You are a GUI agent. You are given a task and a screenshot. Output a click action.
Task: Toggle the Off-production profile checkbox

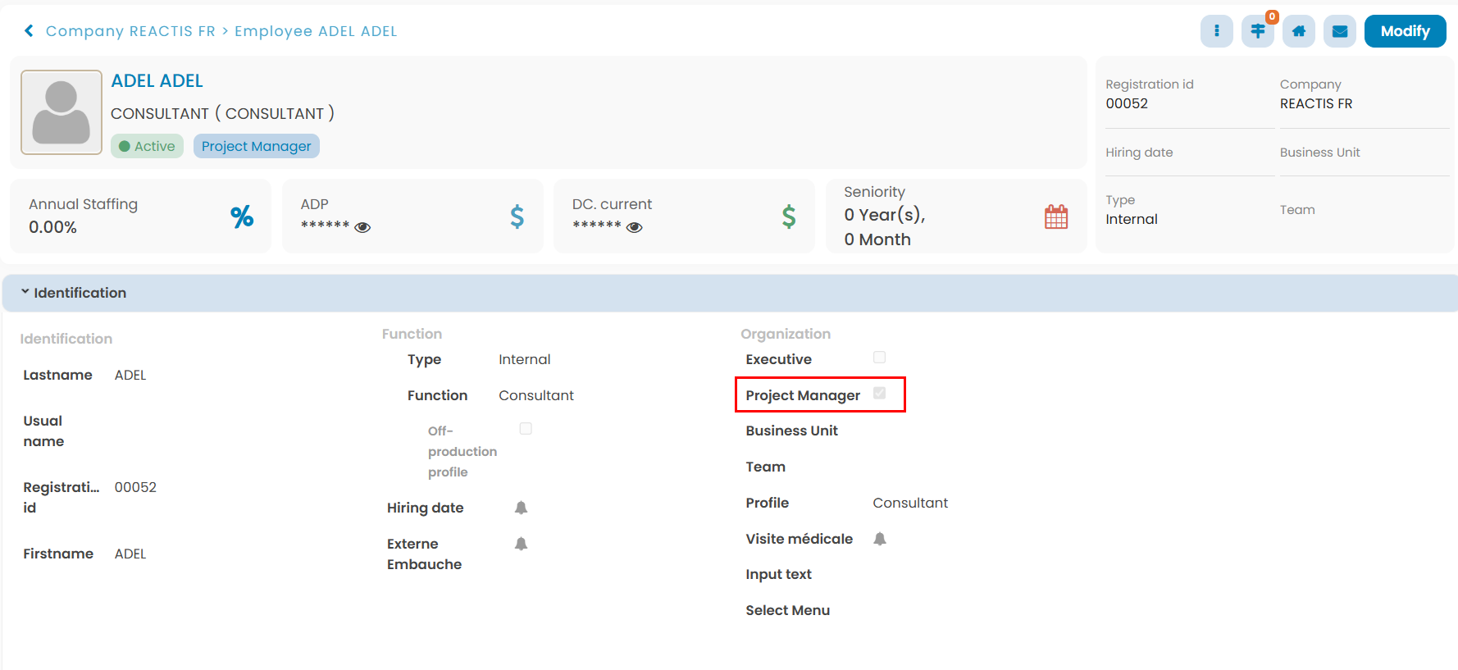pyautogui.click(x=526, y=429)
